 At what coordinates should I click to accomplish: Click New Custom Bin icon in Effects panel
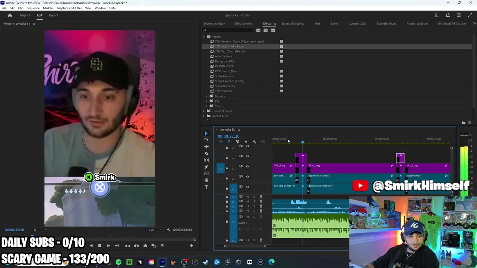point(464,123)
